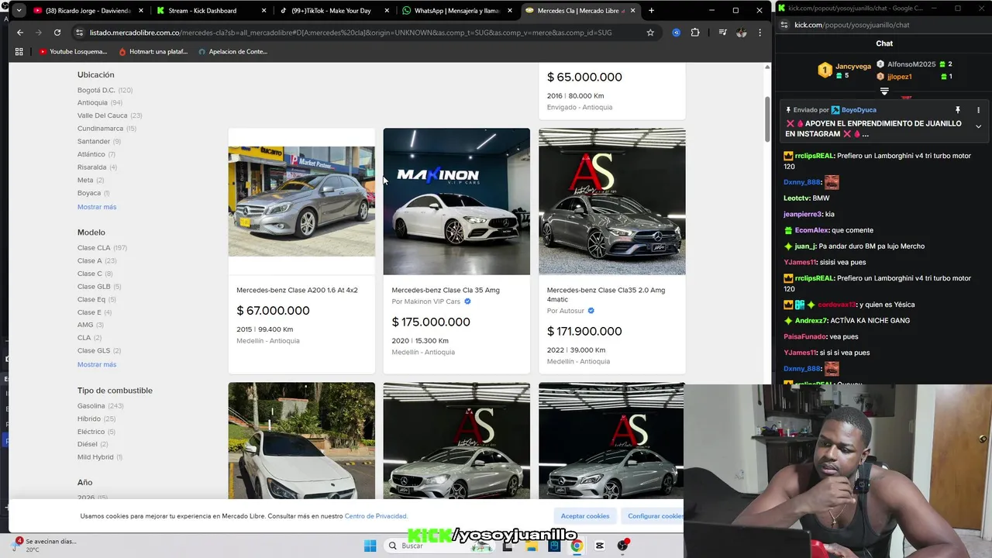The image size is (992, 558).
Task: Click the site information icon in Mercado Libre address bar
Action: tap(79, 33)
